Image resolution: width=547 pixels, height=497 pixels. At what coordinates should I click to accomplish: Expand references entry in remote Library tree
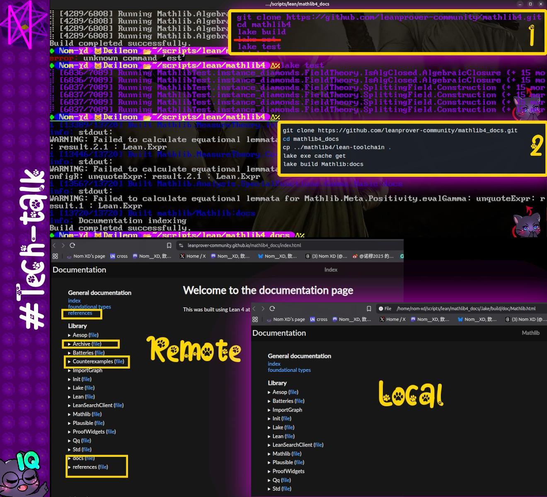tap(69, 467)
